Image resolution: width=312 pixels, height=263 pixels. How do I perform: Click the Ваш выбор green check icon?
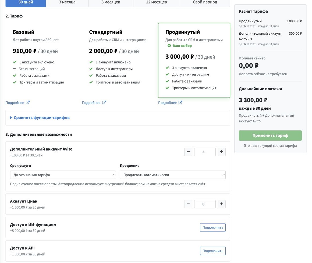tap(169, 45)
